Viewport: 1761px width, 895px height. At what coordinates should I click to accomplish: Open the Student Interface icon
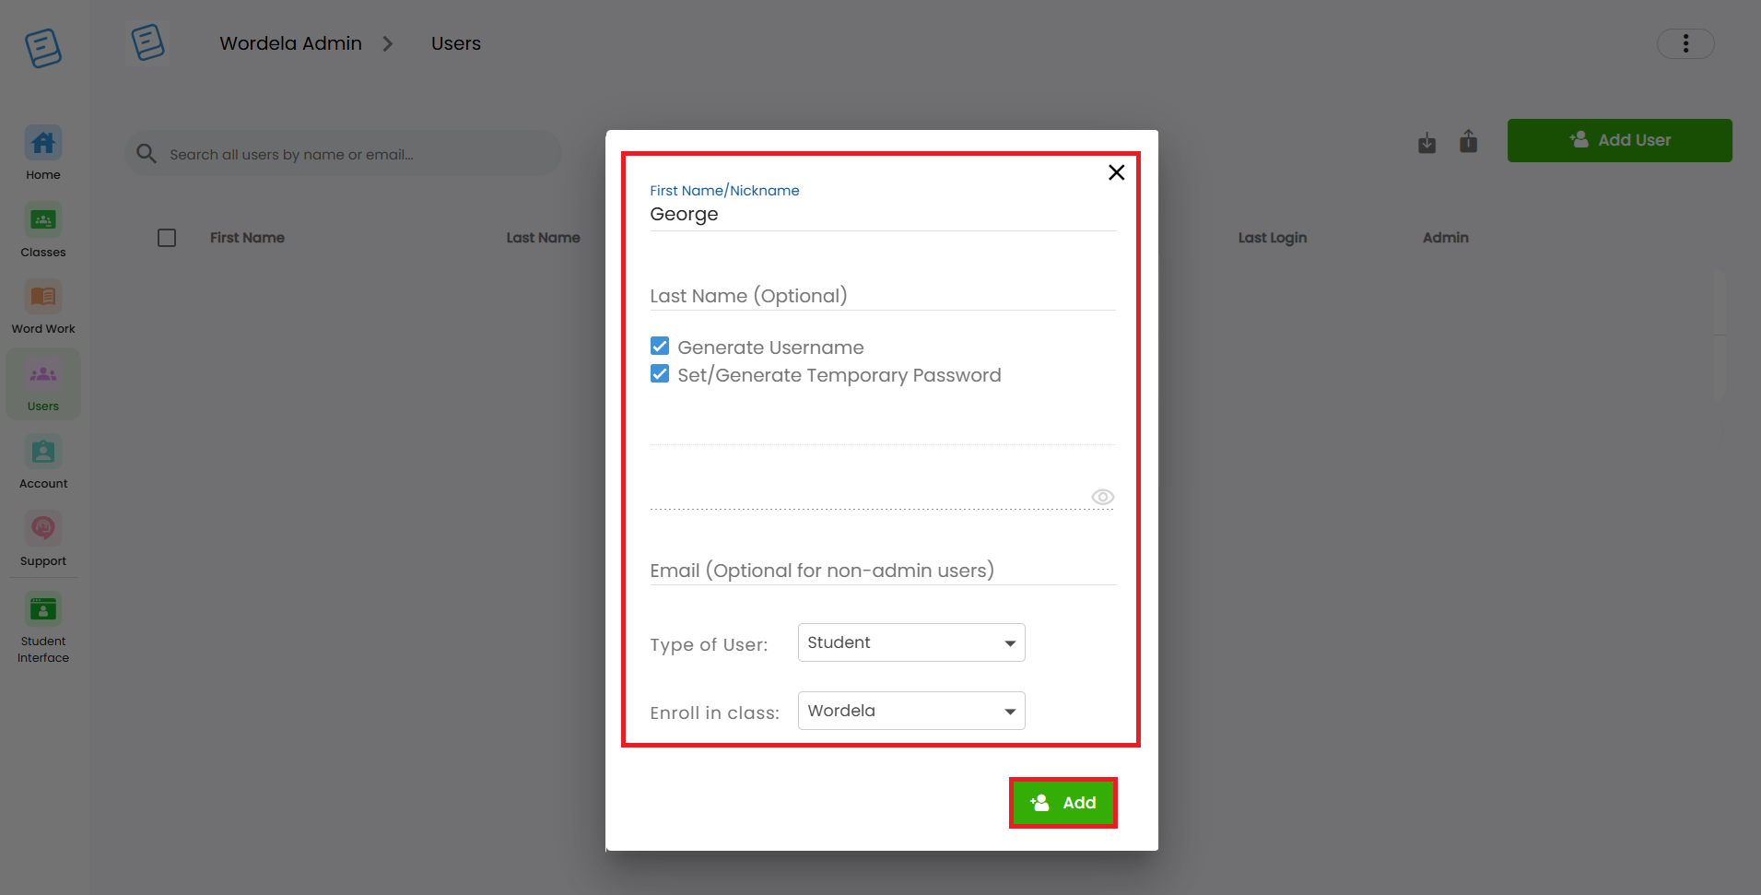[x=43, y=609]
